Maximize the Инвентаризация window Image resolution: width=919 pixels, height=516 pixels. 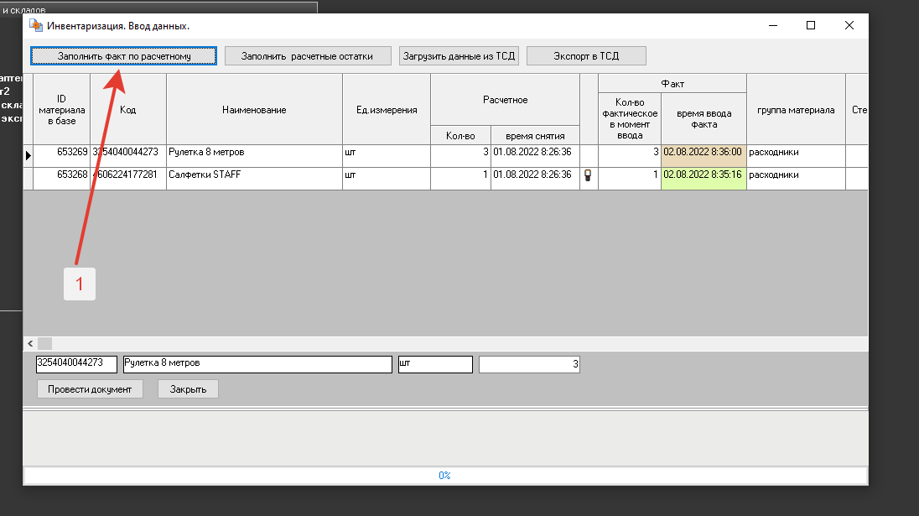[811, 26]
